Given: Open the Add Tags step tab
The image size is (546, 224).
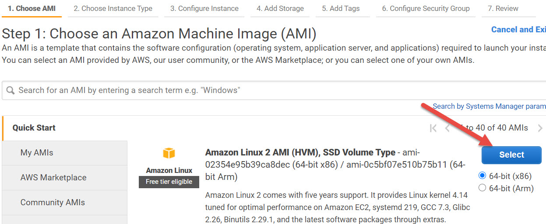Looking at the screenshot, I should tap(341, 8).
